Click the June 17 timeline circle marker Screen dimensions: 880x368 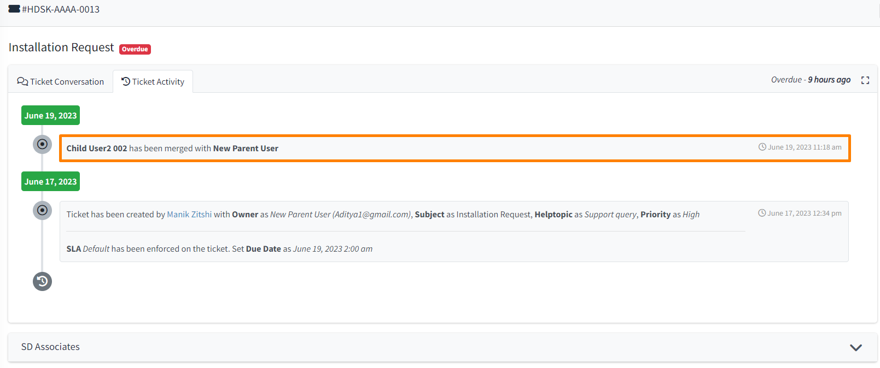(42, 211)
